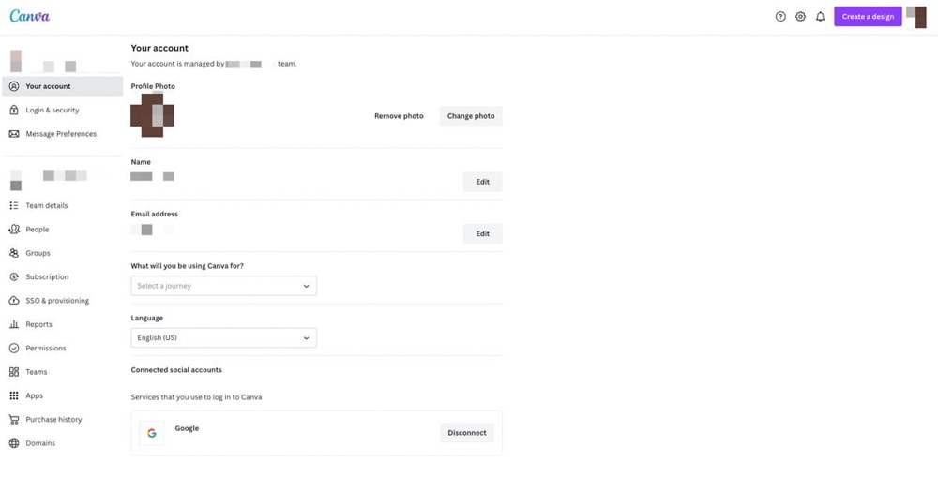This screenshot has width=938, height=477.
Task: Click the Permissions checkmark icon
Action: click(14, 348)
